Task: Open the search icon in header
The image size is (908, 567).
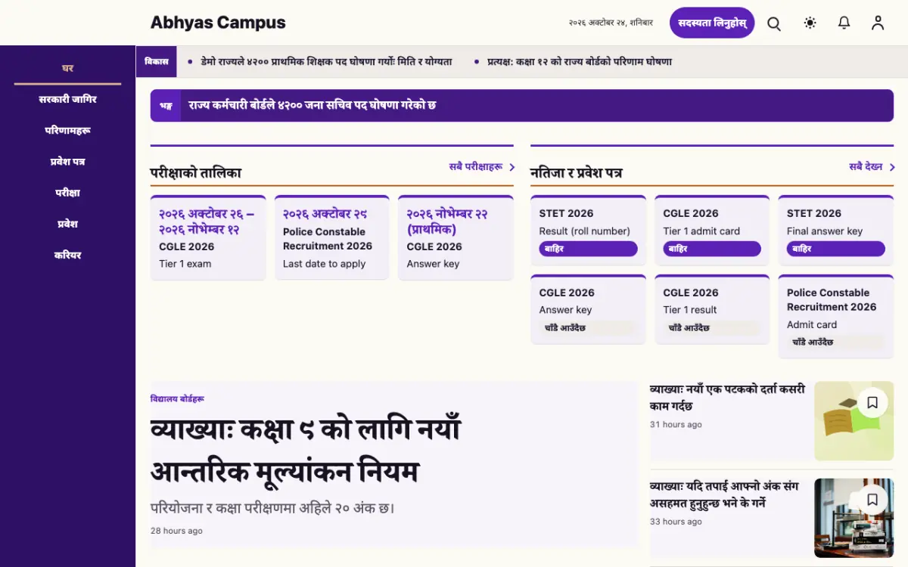Action: tap(774, 23)
